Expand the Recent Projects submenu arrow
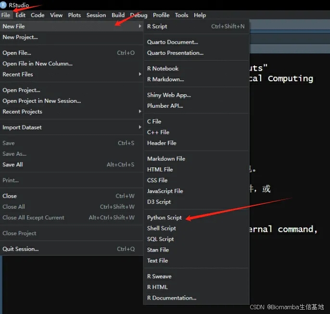This screenshot has height=314, width=330. point(140,112)
